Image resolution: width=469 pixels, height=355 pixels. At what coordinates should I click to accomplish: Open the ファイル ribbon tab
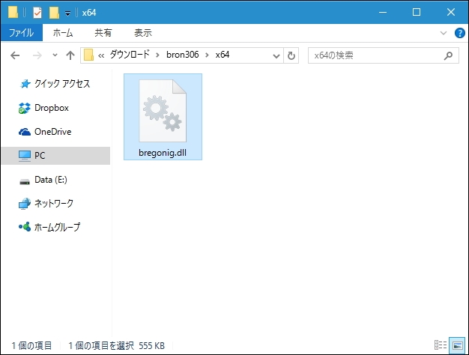[x=22, y=33]
